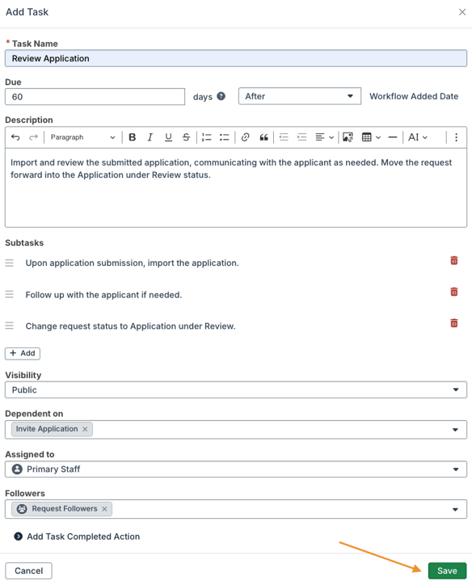Click the Due days input field
The image size is (472, 585).
coord(95,97)
